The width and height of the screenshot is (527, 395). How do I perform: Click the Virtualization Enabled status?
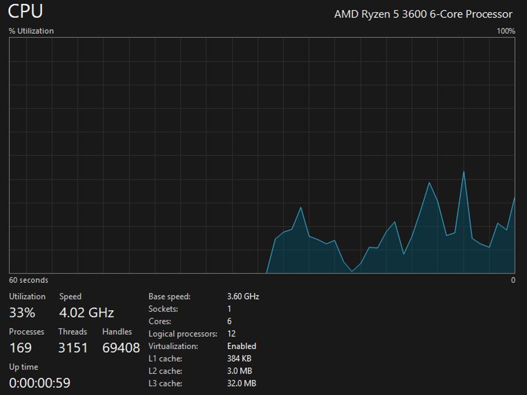pyautogui.click(x=242, y=346)
